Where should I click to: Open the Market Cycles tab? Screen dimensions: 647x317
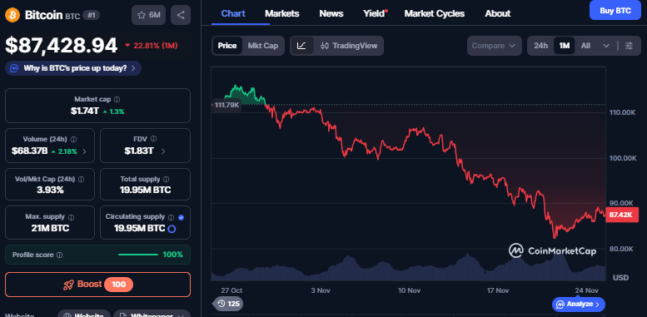coord(434,13)
